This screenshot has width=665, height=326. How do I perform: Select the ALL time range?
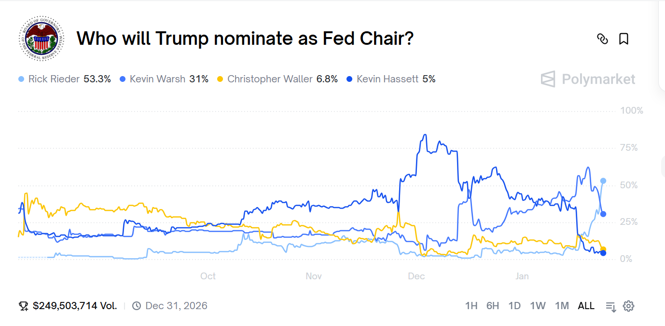point(586,306)
